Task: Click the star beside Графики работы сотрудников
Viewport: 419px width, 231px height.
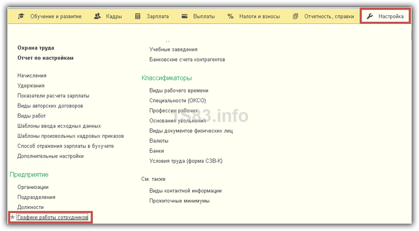Action: click(13, 217)
